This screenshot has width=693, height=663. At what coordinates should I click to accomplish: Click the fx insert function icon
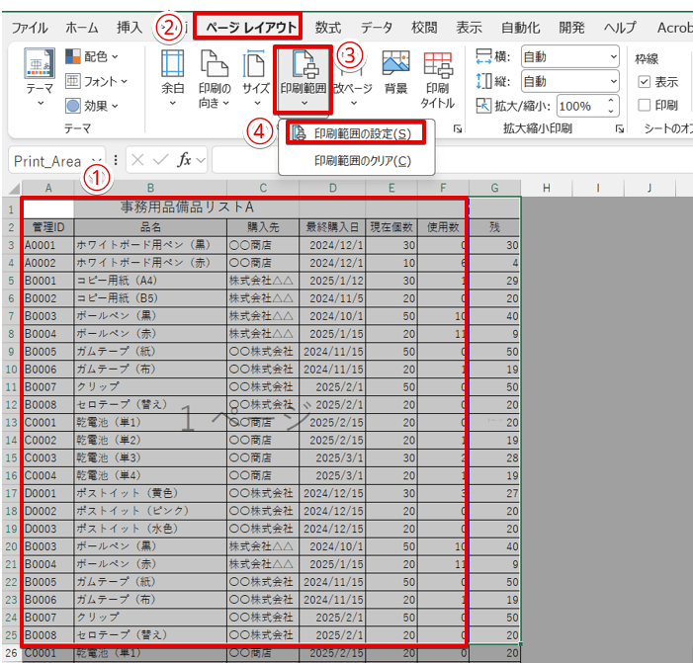(x=184, y=160)
